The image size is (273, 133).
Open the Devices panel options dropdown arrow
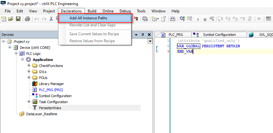coord(136,35)
